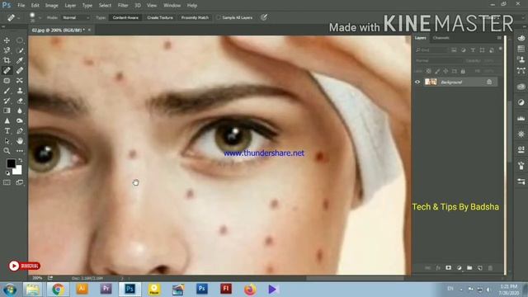Select the Pen tool
Viewport: 528px width, 297px height.
pyautogui.click(x=20, y=130)
